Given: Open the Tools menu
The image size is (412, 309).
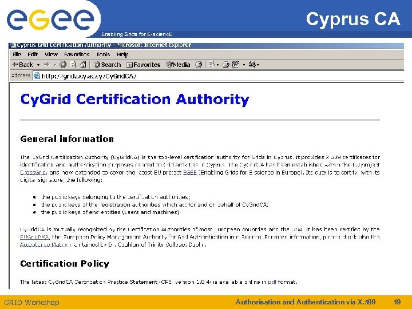Looking at the screenshot, I should pos(103,54).
